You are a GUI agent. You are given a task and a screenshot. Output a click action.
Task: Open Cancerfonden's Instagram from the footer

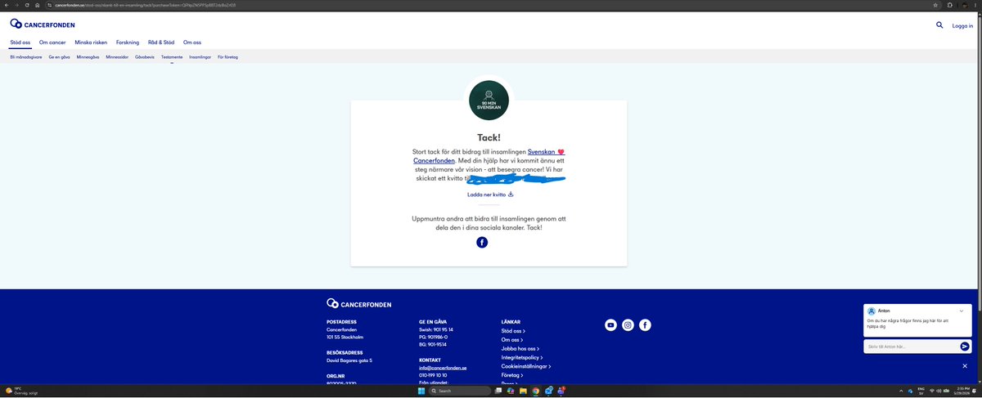click(x=628, y=325)
